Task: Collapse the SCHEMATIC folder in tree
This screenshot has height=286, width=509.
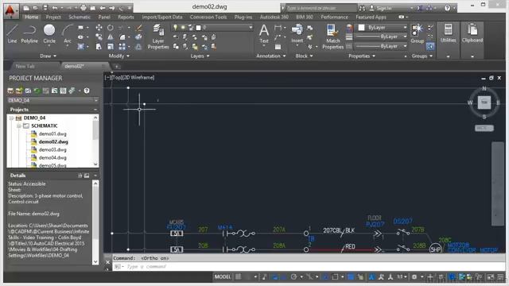Action: 18,126
